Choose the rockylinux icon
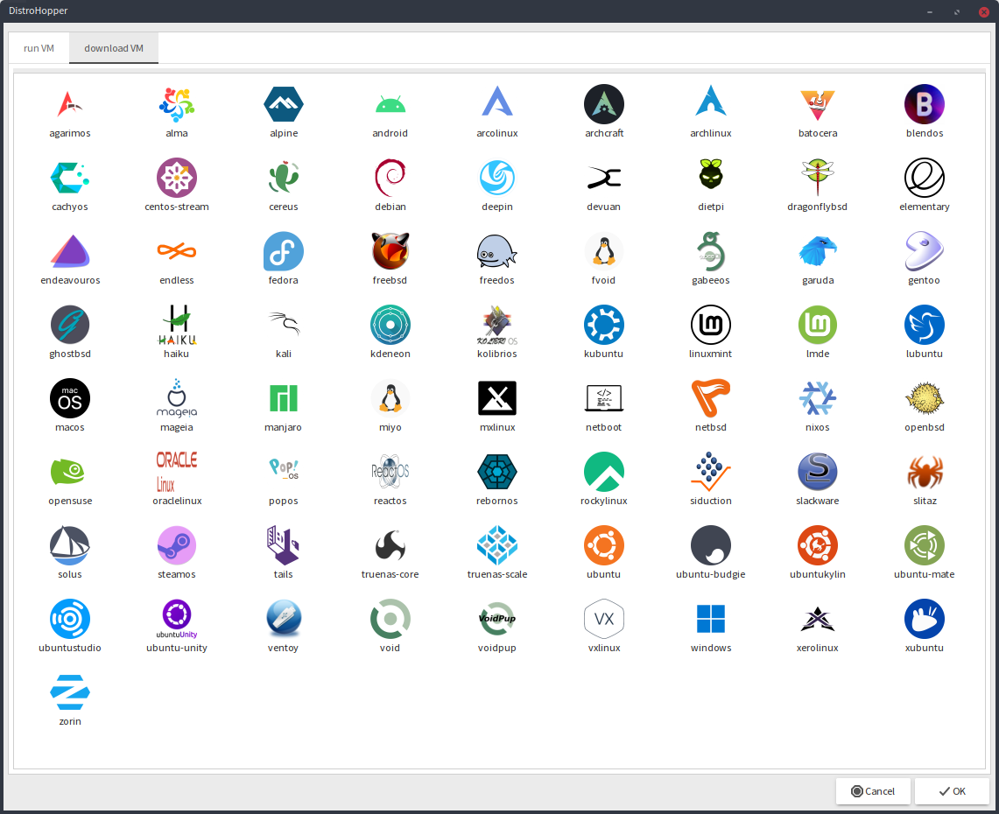 point(604,472)
